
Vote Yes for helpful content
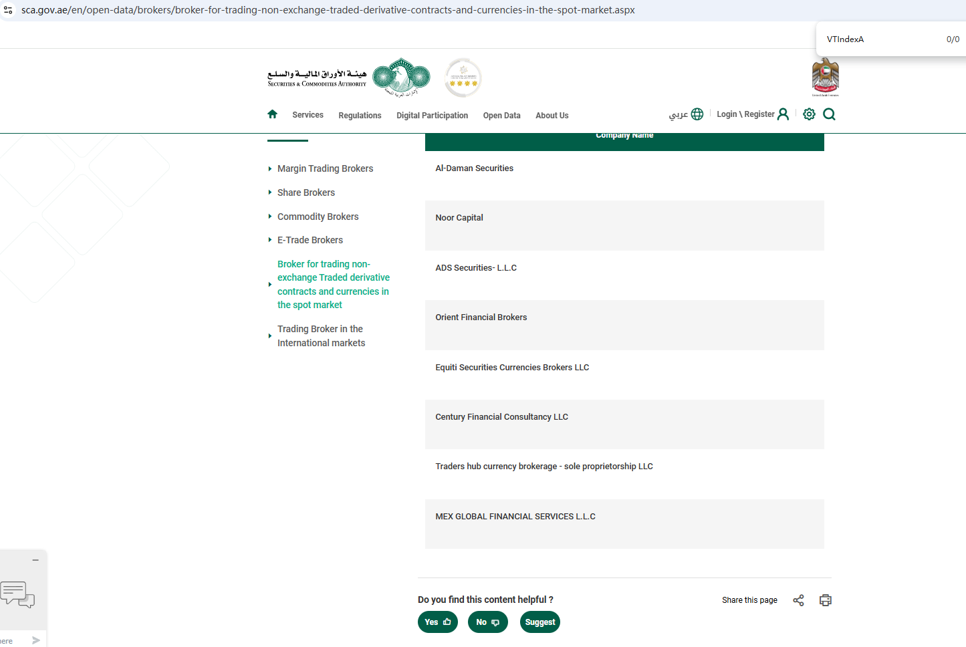(438, 622)
